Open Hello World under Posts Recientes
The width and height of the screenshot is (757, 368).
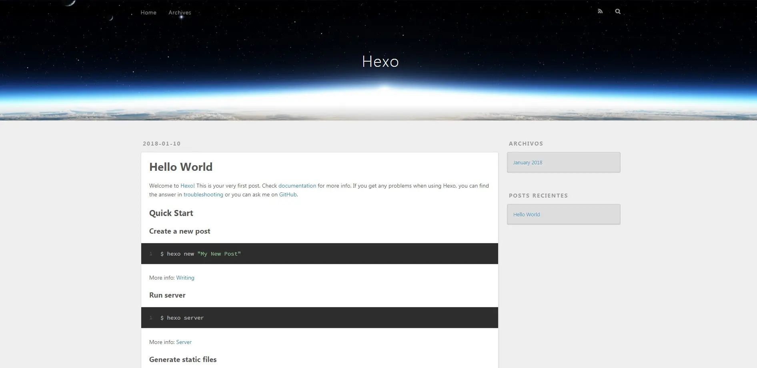tap(527, 215)
